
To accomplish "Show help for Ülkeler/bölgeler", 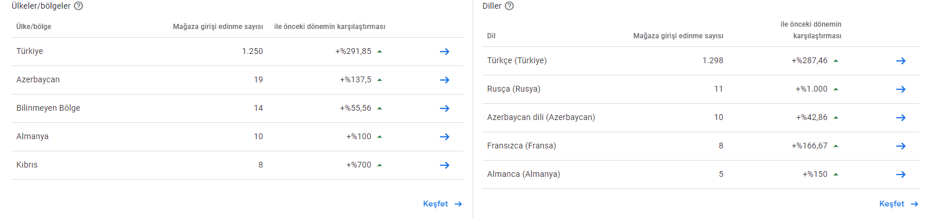I will (79, 6).
